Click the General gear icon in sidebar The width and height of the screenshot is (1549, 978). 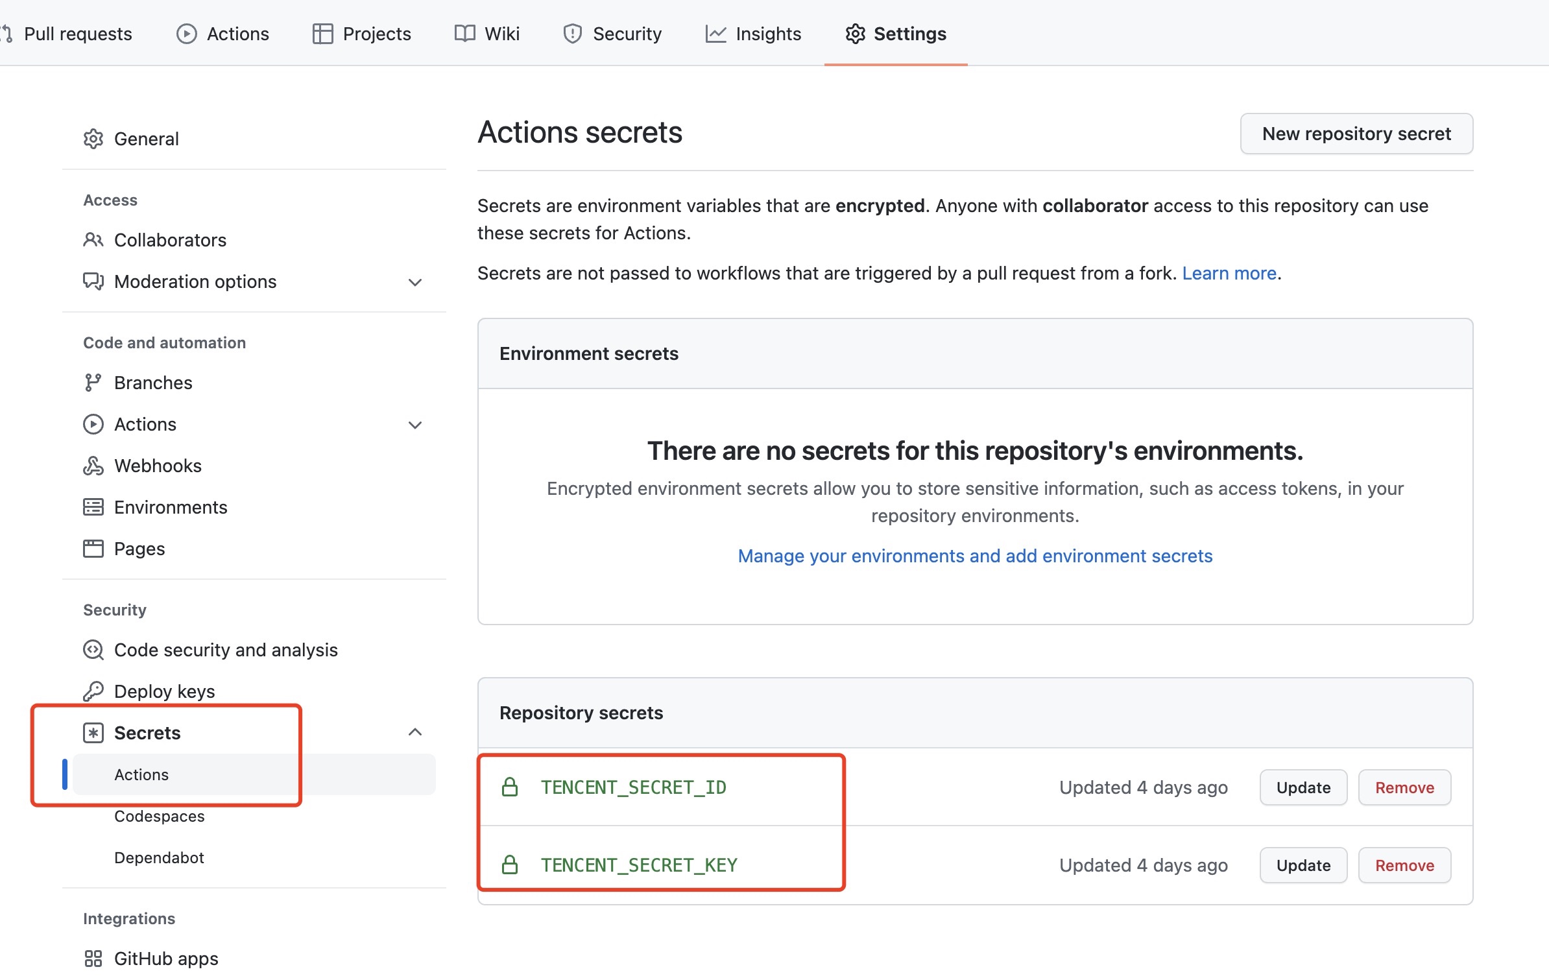pos(93,139)
